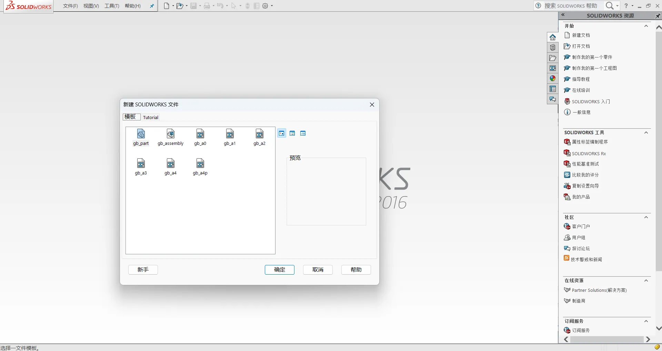Pin the SOLIDWORKS Resources pane
This screenshot has height=351, width=662.
point(658,15)
